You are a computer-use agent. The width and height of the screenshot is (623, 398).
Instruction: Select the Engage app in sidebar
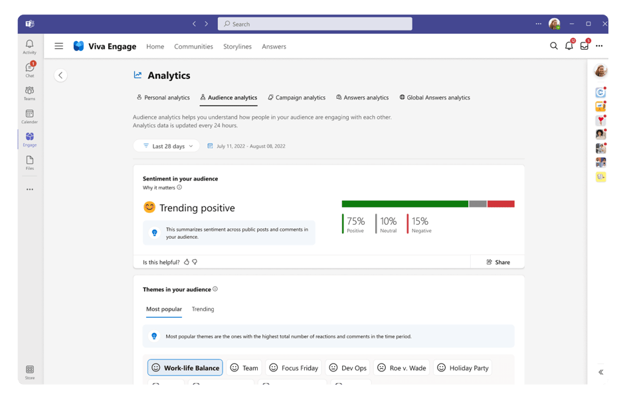pyautogui.click(x=29, y=139)
